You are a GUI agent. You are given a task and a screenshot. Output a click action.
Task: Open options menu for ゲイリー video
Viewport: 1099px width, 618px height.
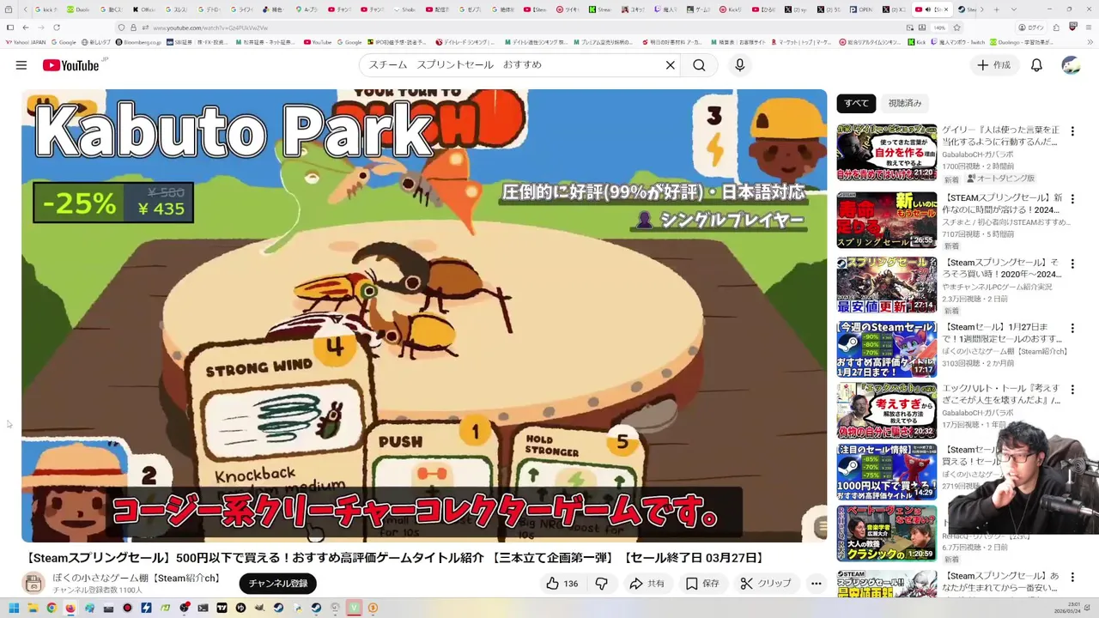[x=1072, y=131]
